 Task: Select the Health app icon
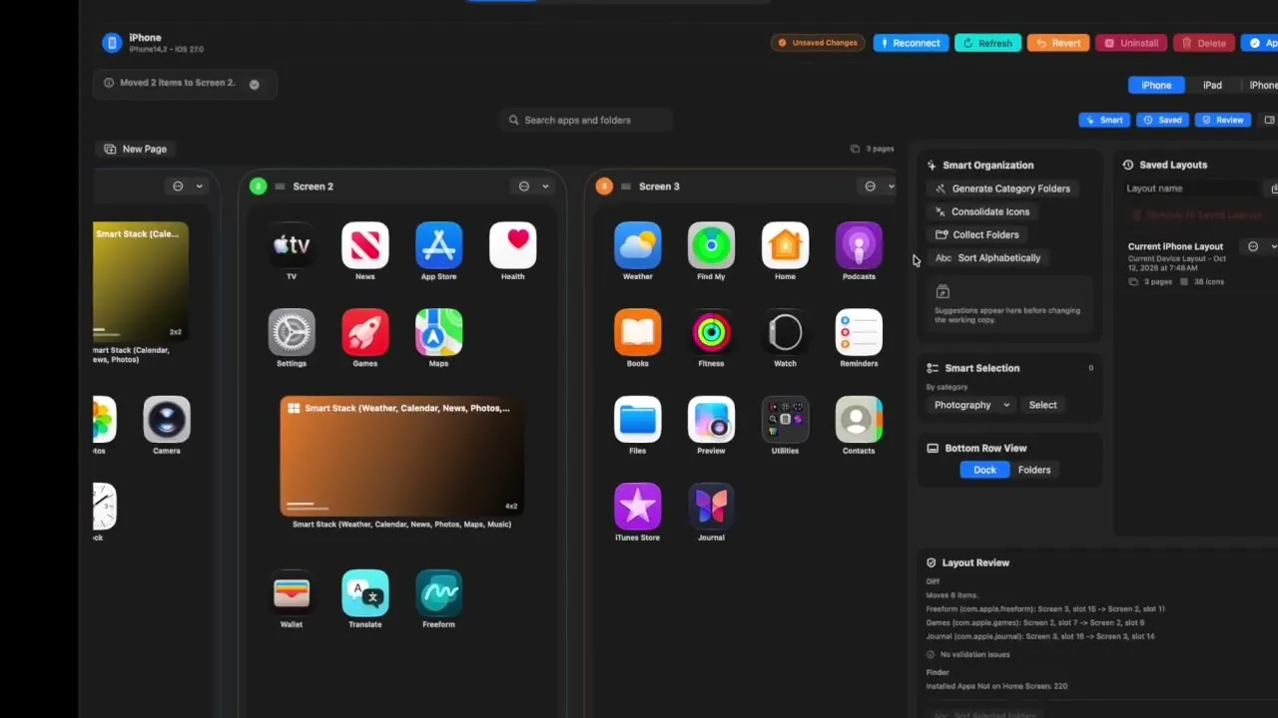[x=513, y=245]
